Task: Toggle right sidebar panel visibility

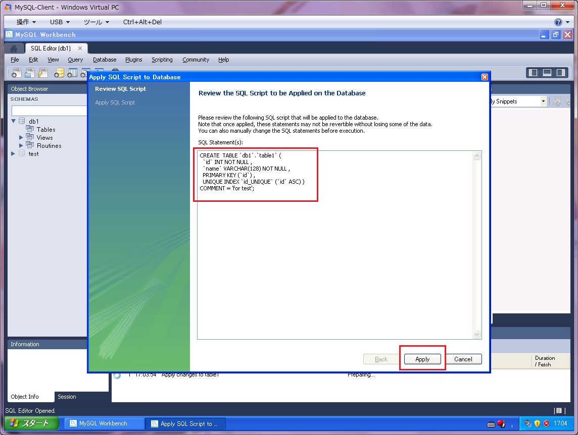Action: 561,73
